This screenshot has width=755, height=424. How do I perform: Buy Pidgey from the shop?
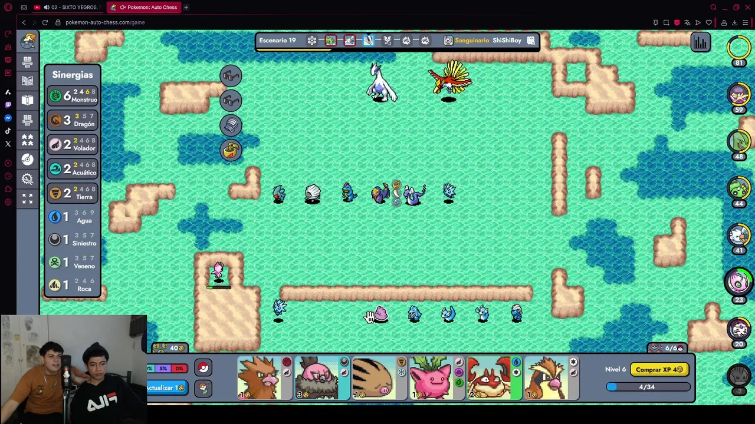pyautogui.click(x=551, y=378)
